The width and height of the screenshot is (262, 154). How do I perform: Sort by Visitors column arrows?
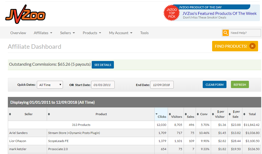pos(170,114)
